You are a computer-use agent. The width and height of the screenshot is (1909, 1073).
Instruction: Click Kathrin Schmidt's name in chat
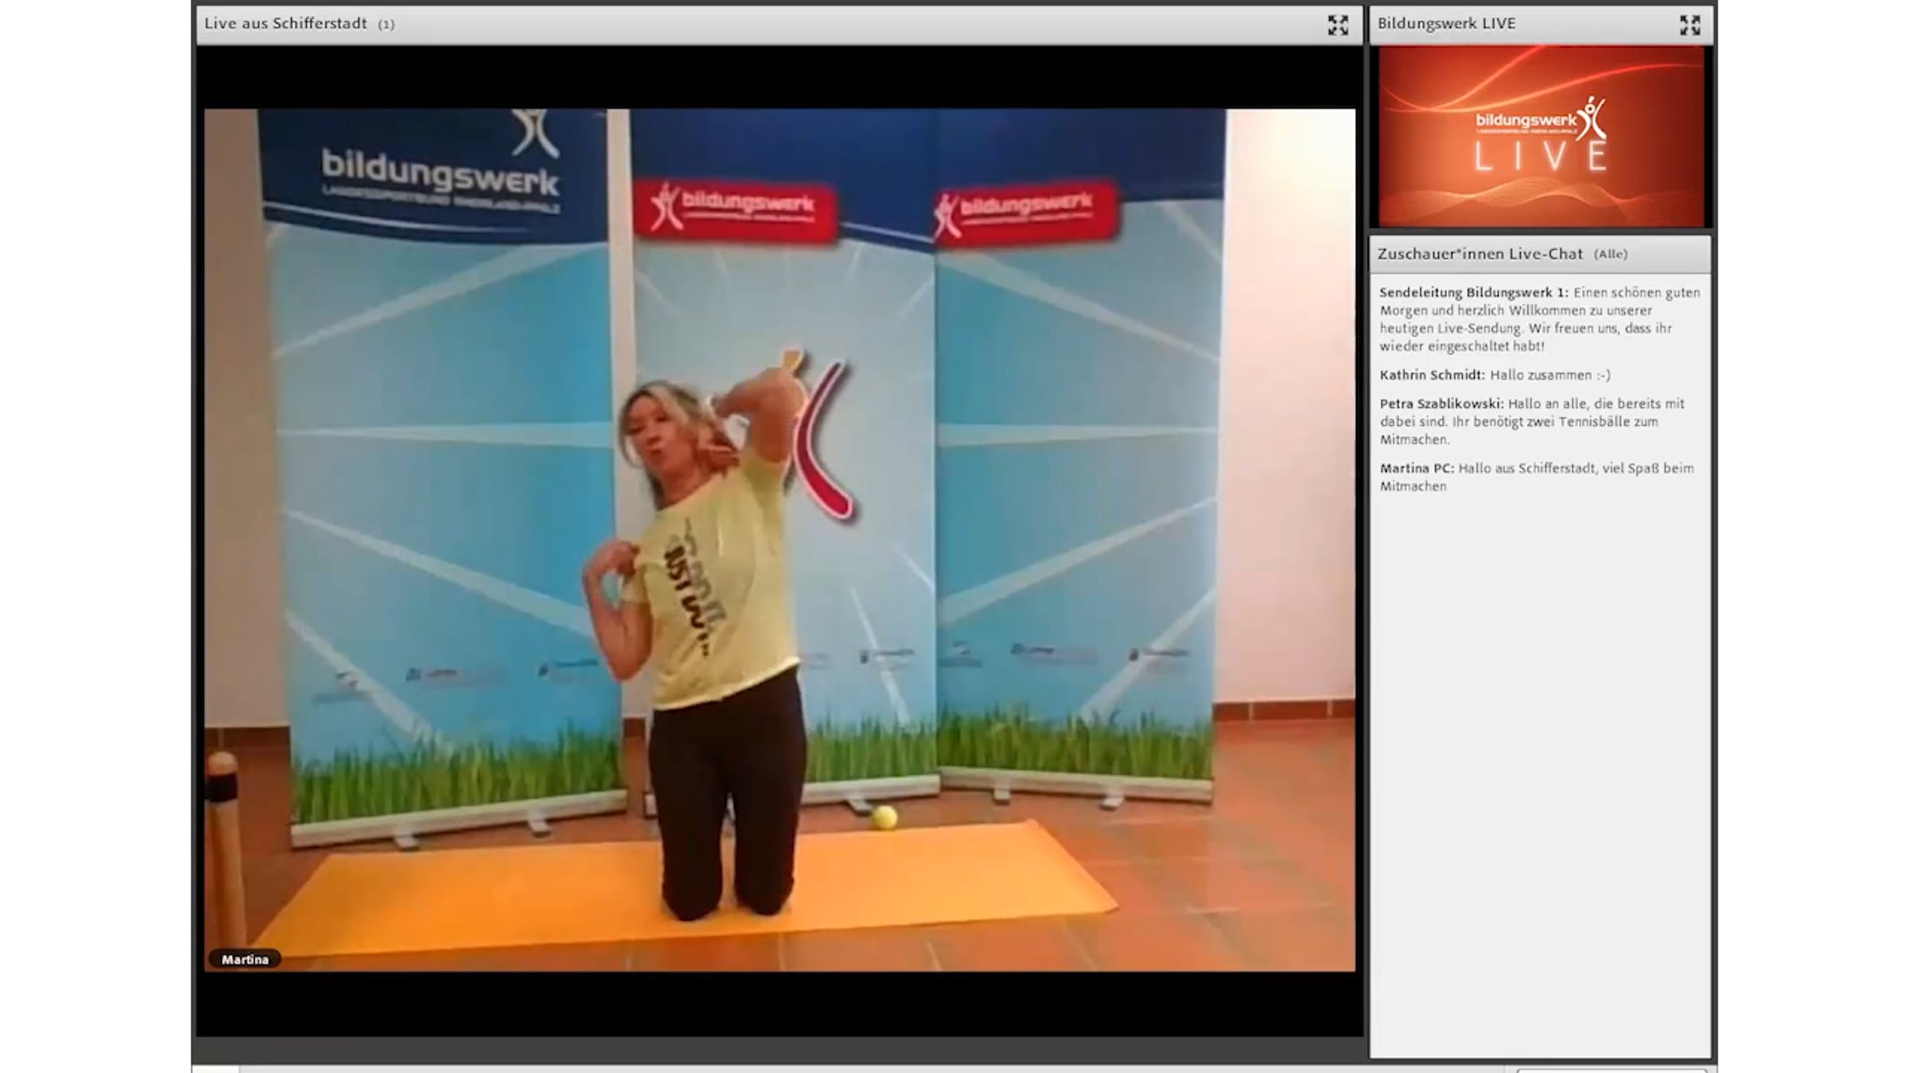click(x=1432, y=375)
